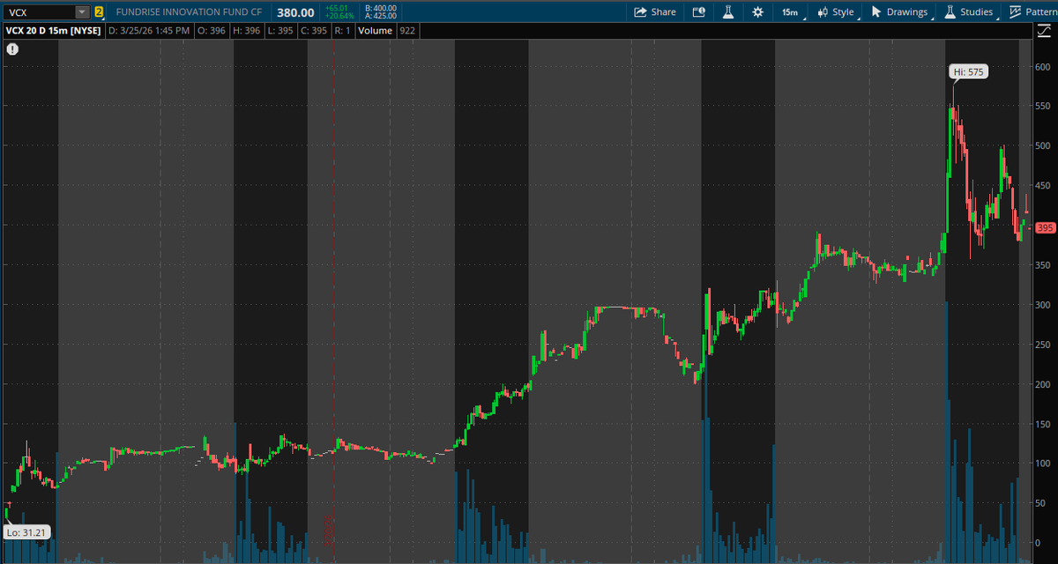Click the 922 volume value
This screenshot has width=1058, height=564.
point(406,30)
